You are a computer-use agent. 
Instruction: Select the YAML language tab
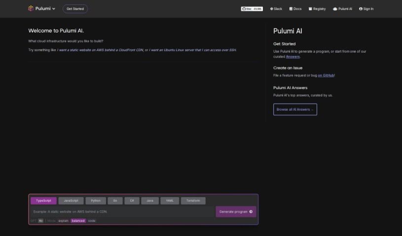point(170,201)
